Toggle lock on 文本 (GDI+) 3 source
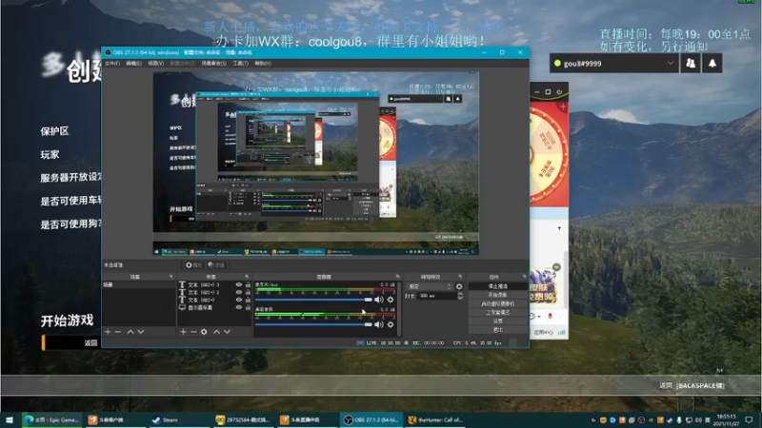Screen dimensions: 762x428 tap(248, 284)
